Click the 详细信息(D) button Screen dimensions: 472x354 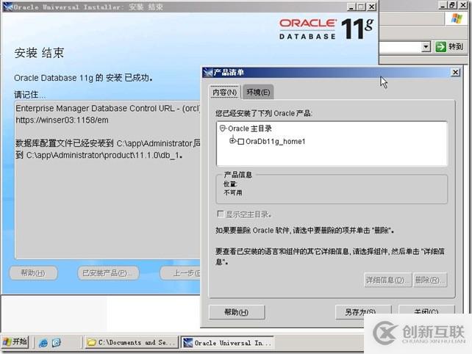387,280
